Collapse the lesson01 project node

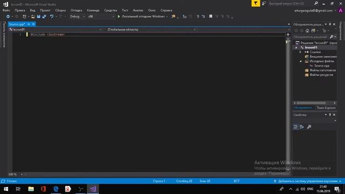[296, 47]
